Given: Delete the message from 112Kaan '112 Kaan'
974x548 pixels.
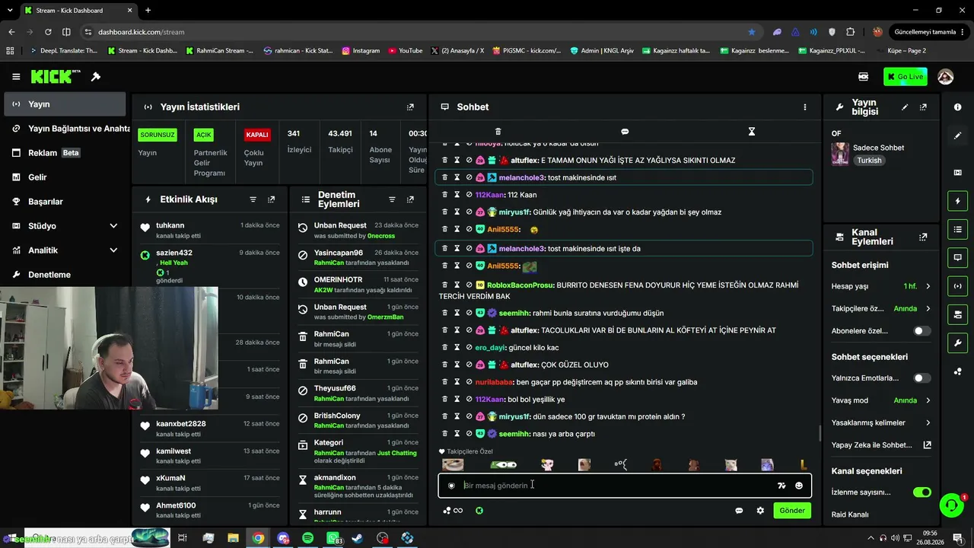Looking at the screenshot, I should click(445, 195).
